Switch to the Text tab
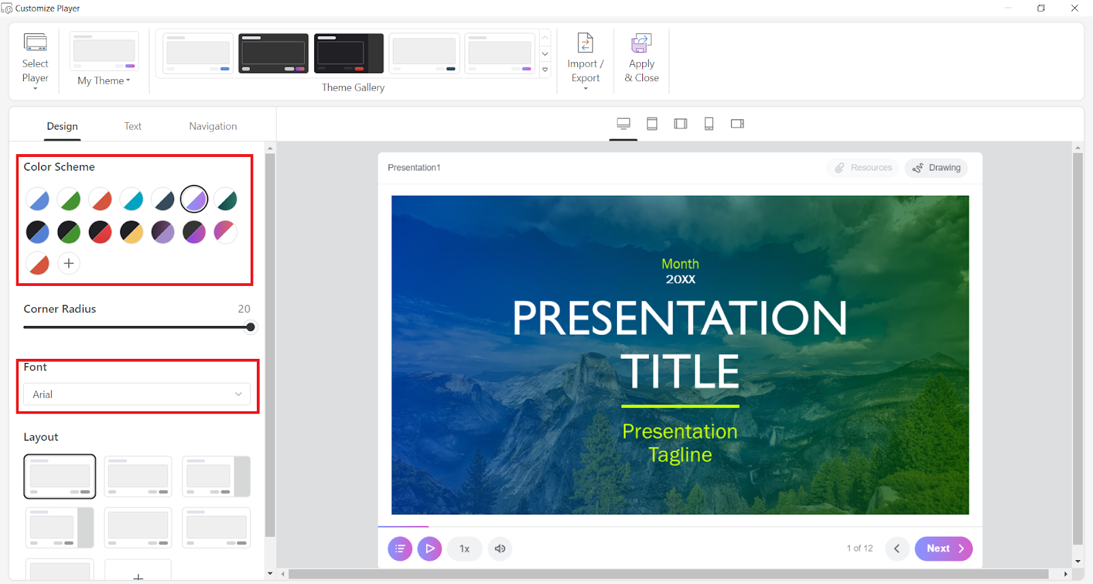 [133, 126]
